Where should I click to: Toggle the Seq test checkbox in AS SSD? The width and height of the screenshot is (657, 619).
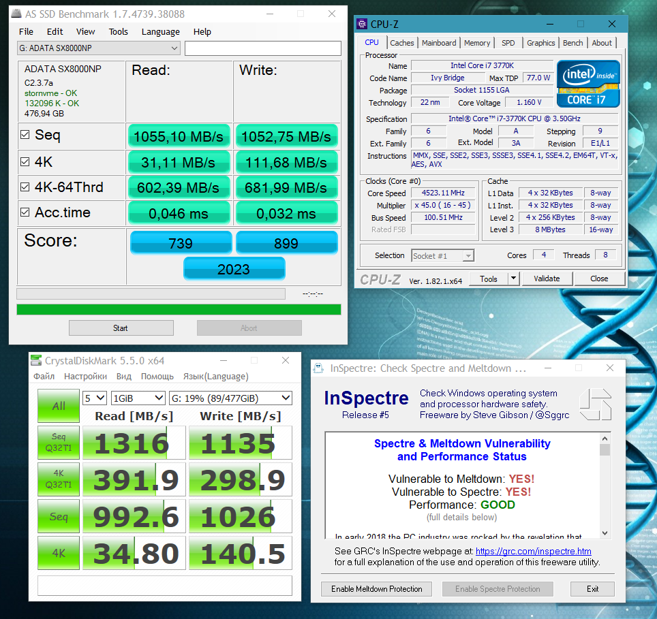(25, 135)
